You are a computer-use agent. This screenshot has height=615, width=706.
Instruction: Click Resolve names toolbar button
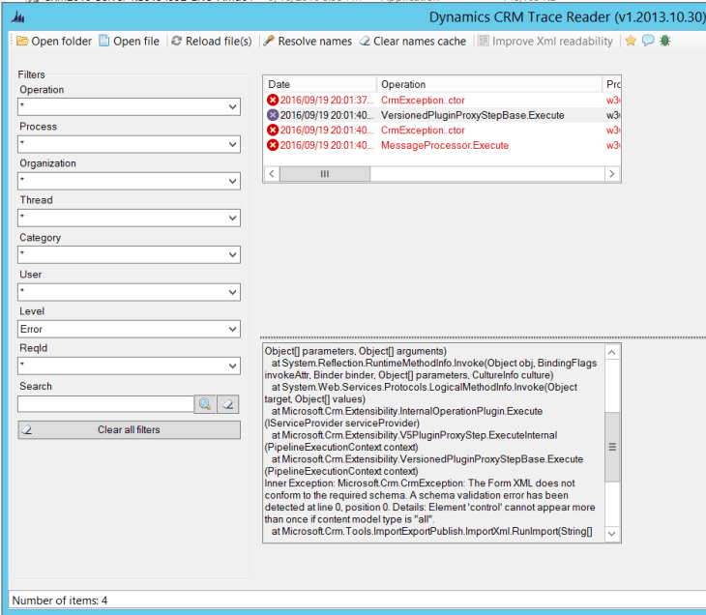tap(308, 41)
